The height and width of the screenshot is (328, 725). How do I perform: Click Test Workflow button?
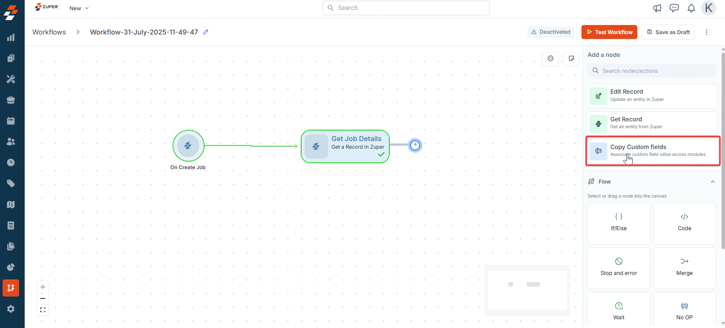point(610,32)
